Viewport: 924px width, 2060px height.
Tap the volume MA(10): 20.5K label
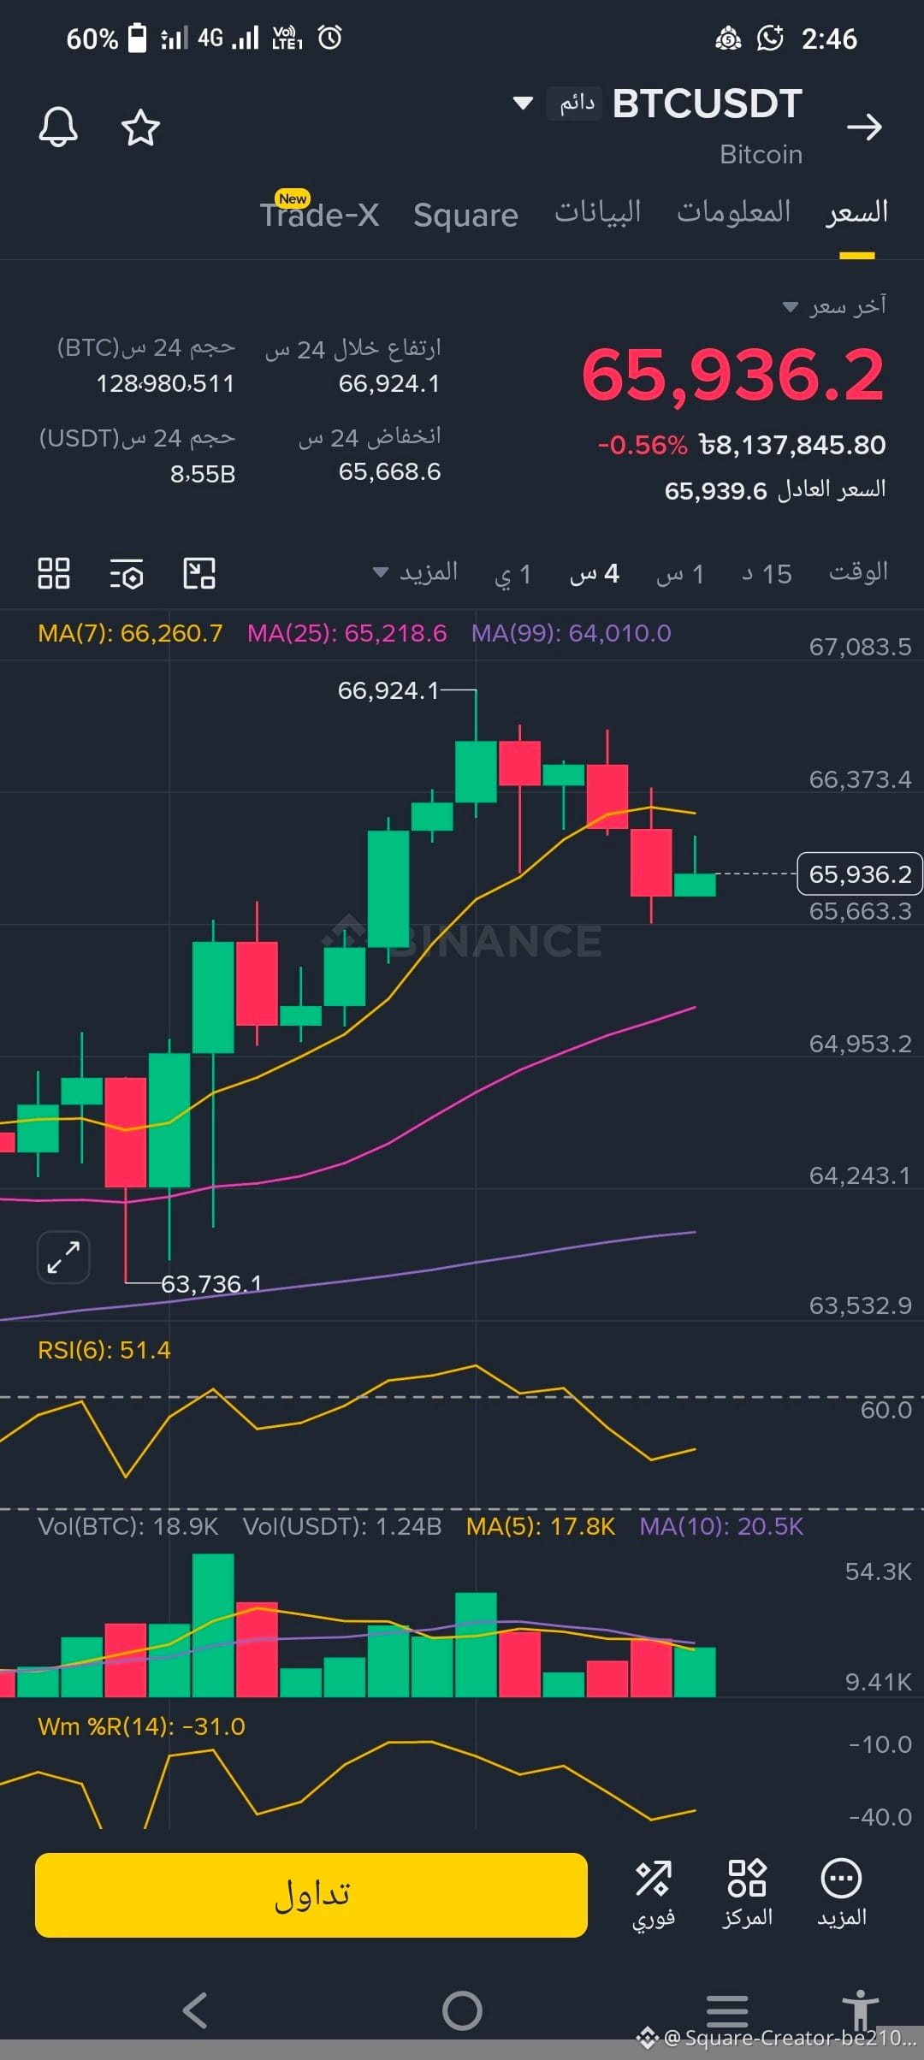click(x=721, y=1526)
